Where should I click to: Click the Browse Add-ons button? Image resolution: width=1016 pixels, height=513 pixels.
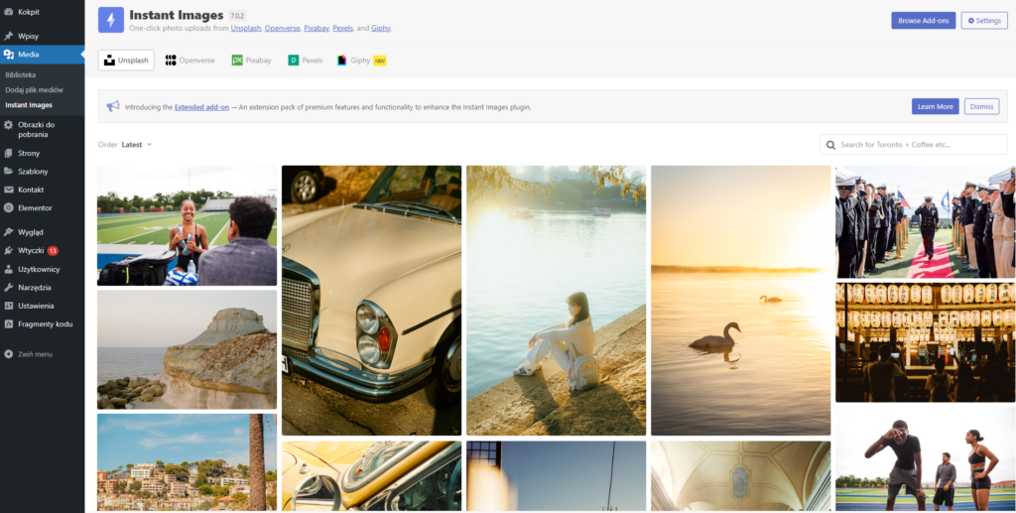pyautogui.click(x=923, y=21)
